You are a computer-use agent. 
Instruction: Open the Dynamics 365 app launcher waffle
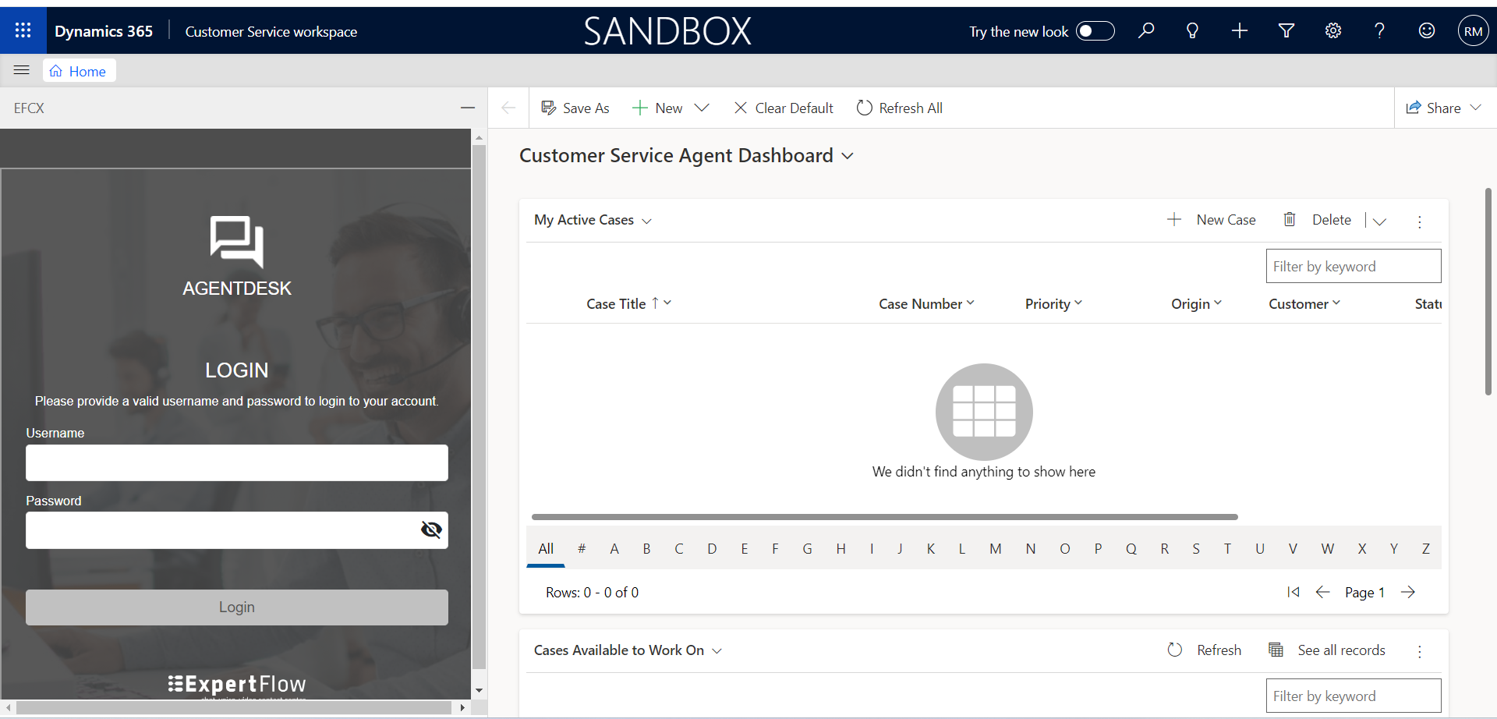coord(23,30)
